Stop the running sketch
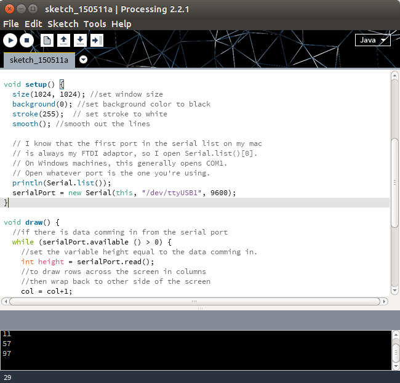The height and width of the screenshot is (383, 400). click(x=27, y=41)
